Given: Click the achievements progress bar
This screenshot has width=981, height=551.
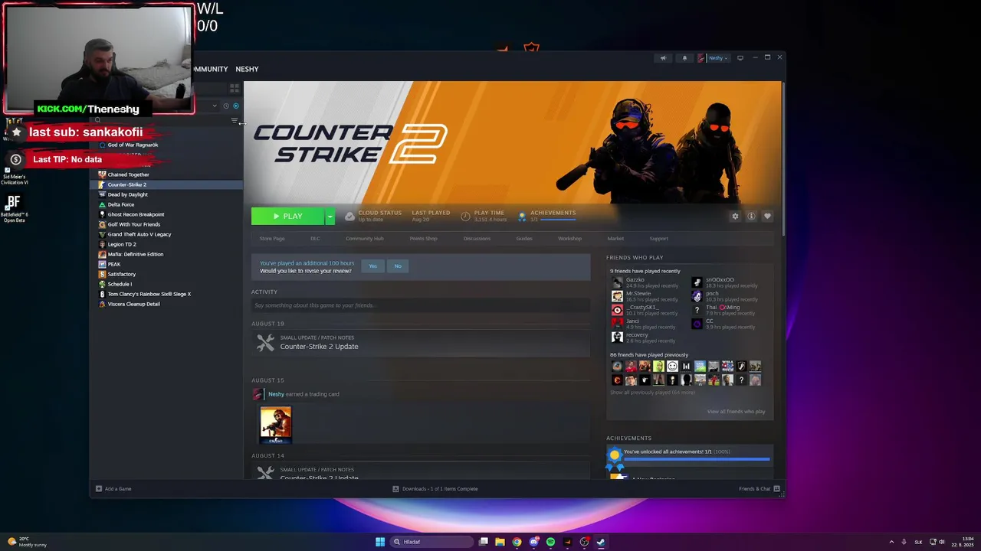Looking at the screenshot, I should tap(697, 459).
